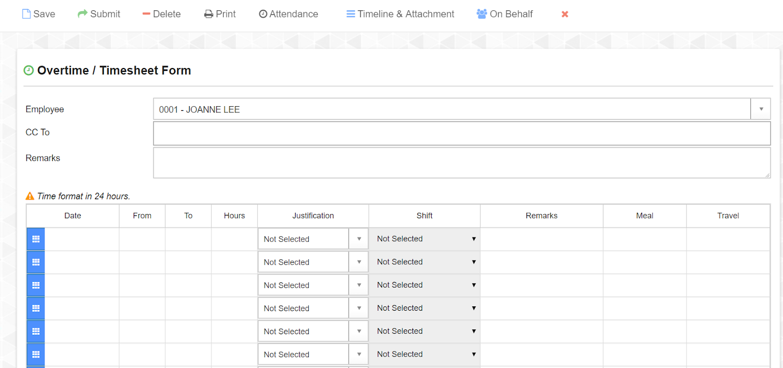This screenshot has height=368, width=783.
Task: Click the fourth row's blue grid icon
Action: [36, 308]
